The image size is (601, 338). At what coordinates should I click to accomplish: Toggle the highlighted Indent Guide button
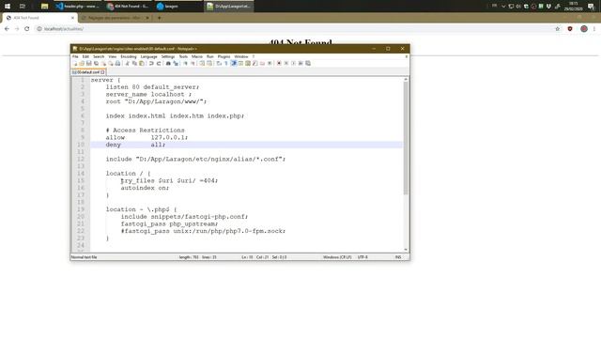(x=234, y=63)
